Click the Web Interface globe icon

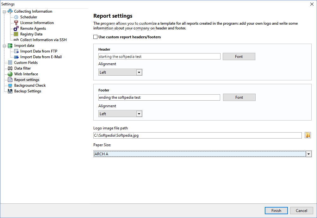(x=10, y=74)
